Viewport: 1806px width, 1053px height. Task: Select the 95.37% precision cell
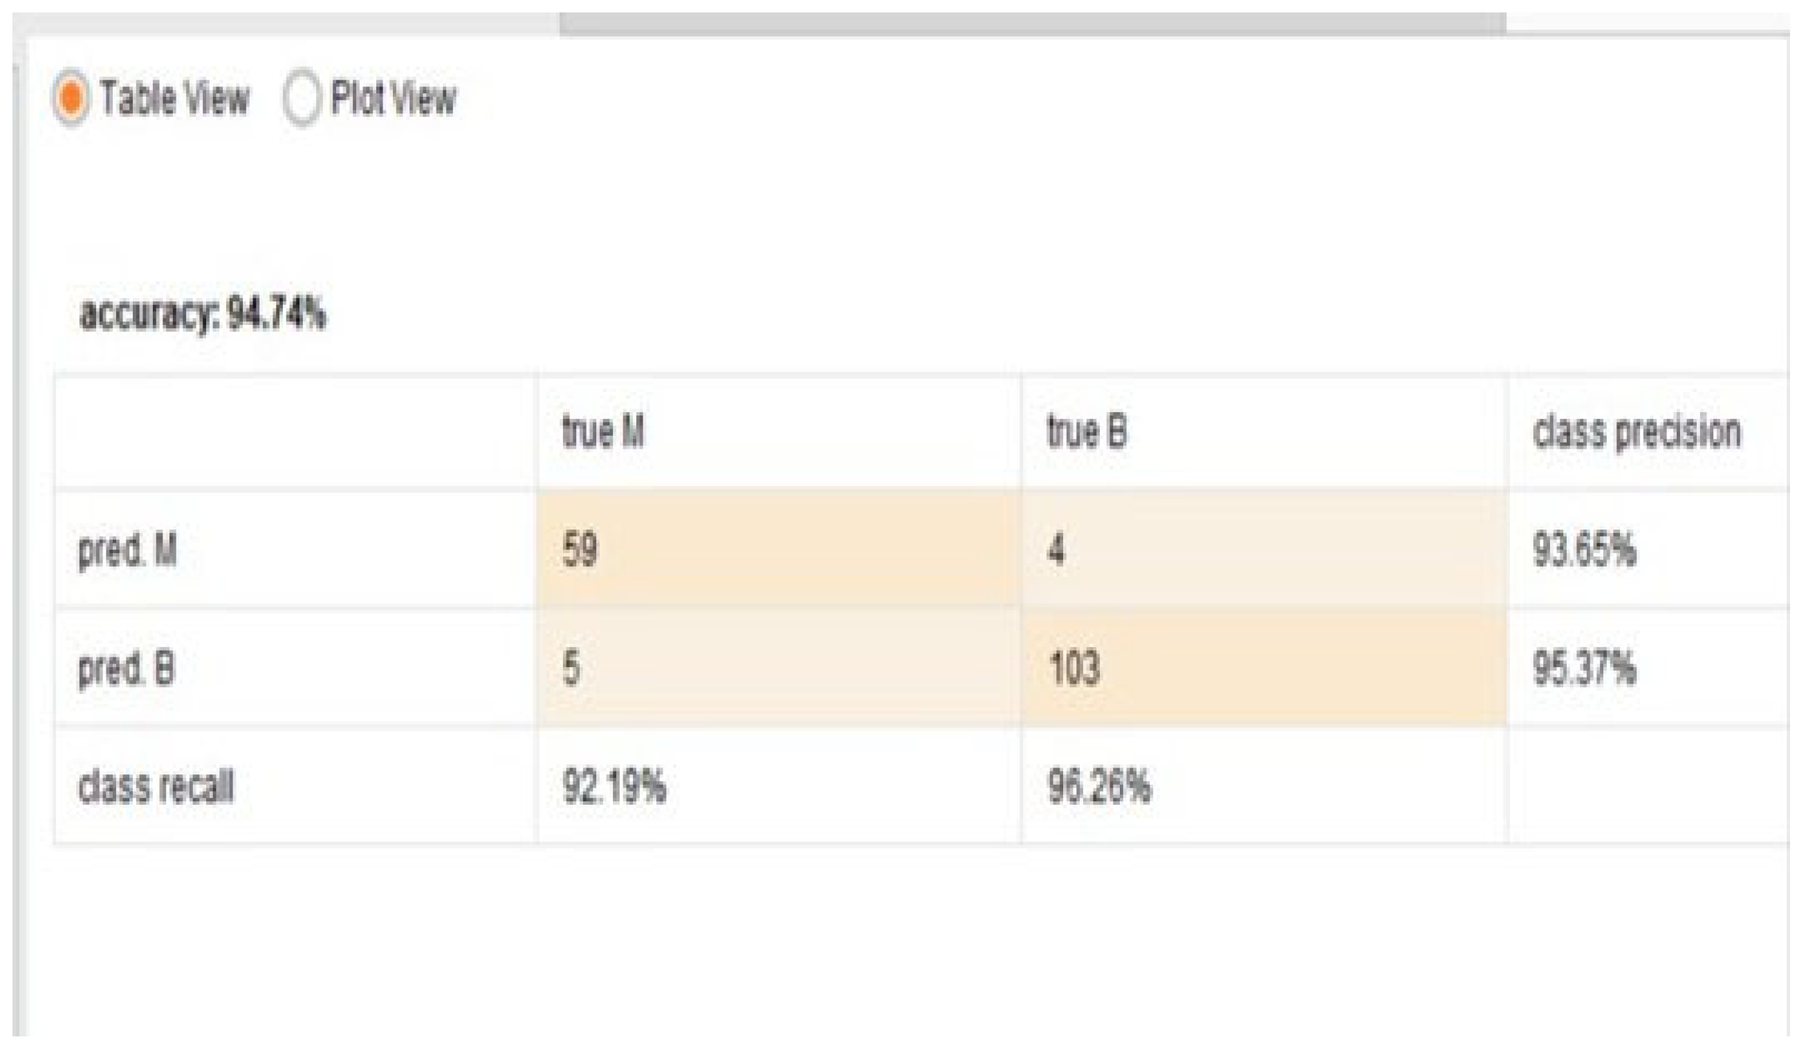(x=1585, y=669)
